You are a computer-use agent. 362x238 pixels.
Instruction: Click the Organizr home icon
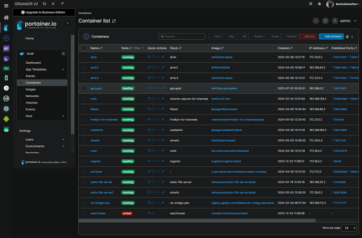(x=6, y=18)
